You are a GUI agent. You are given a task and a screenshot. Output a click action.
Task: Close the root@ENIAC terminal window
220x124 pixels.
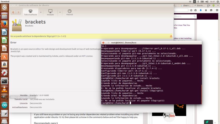103,43
